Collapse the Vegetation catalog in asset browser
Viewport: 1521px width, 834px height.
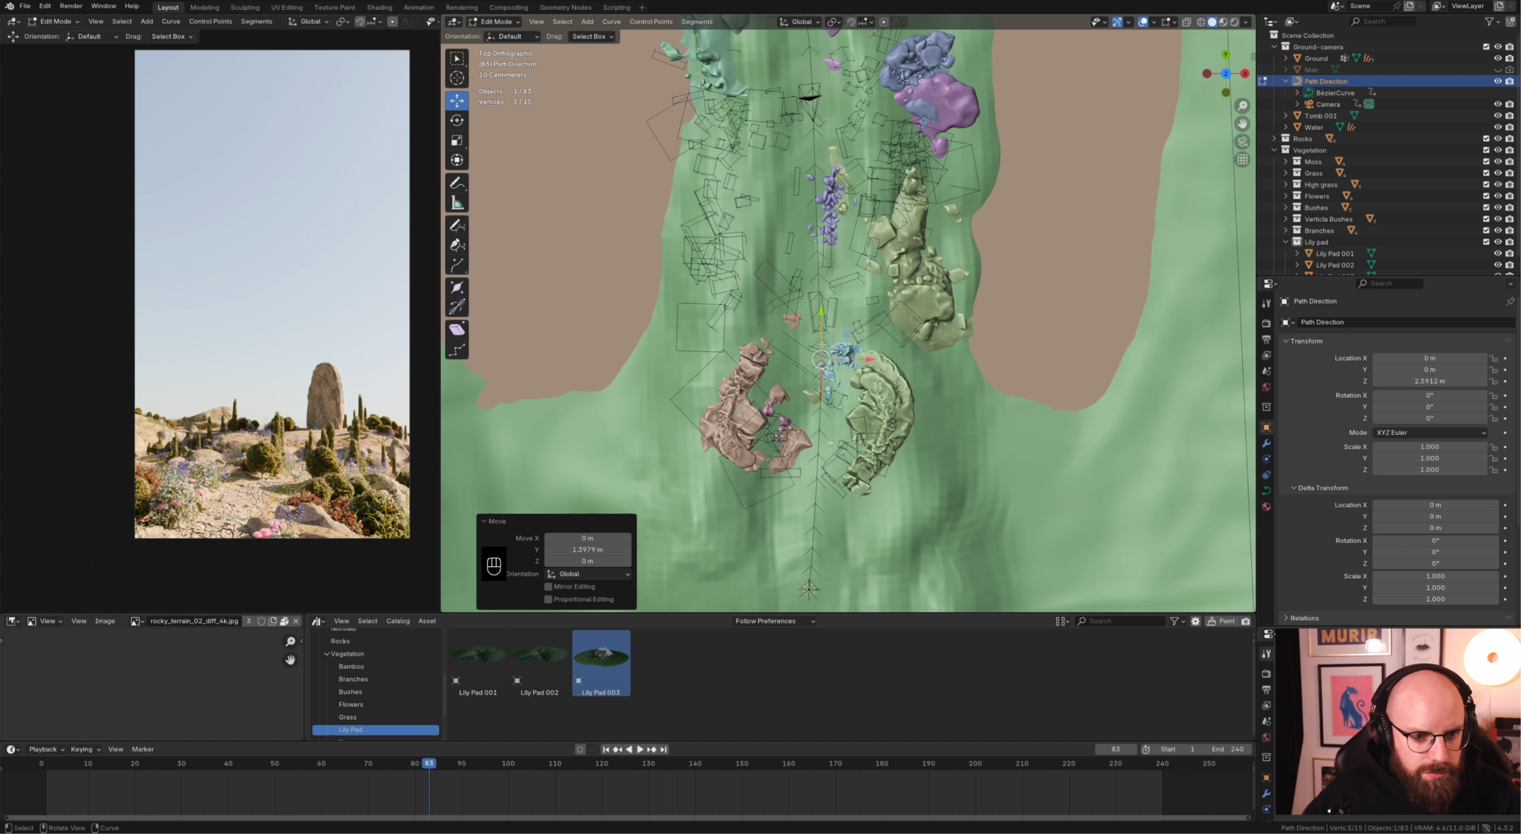[x=327, y=654]
